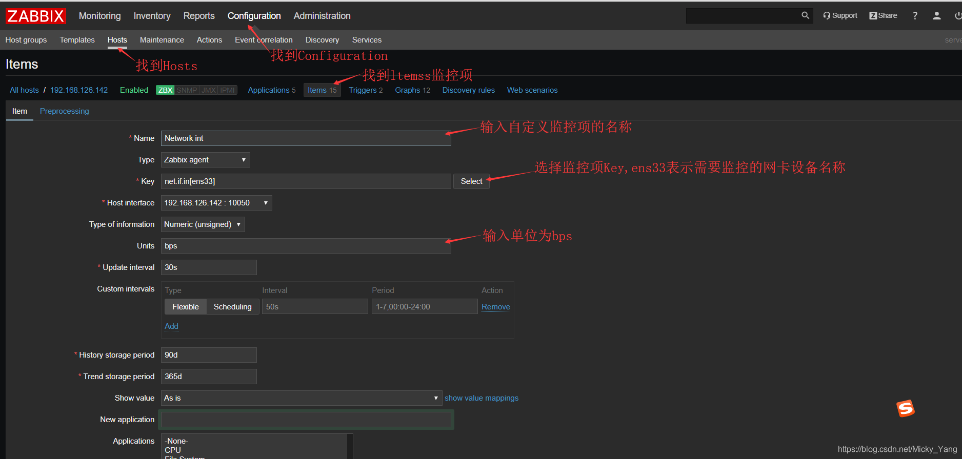Remove the custom interval row

(x=496, y=307)
